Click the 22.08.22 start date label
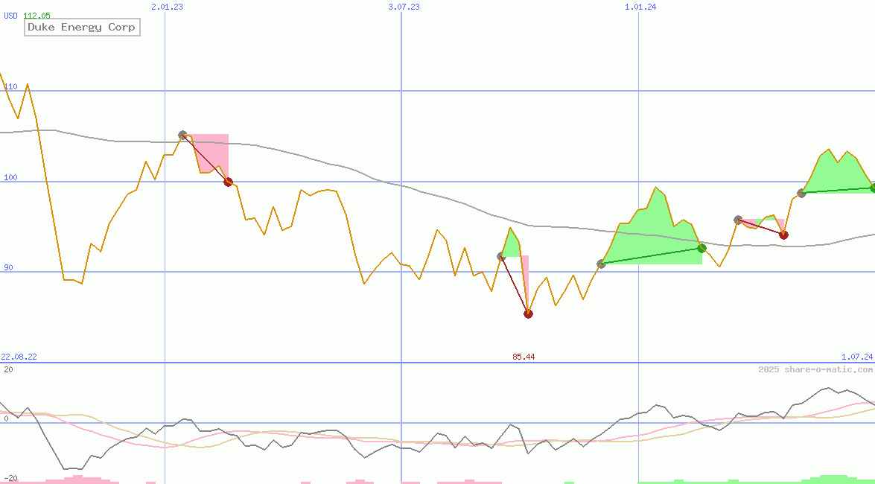Viewport: 875px width, 484px height. click(19, 357)
